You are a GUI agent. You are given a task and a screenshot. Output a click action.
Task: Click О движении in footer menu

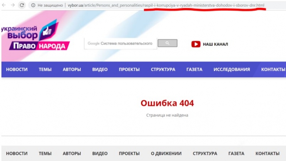(166, 154)
